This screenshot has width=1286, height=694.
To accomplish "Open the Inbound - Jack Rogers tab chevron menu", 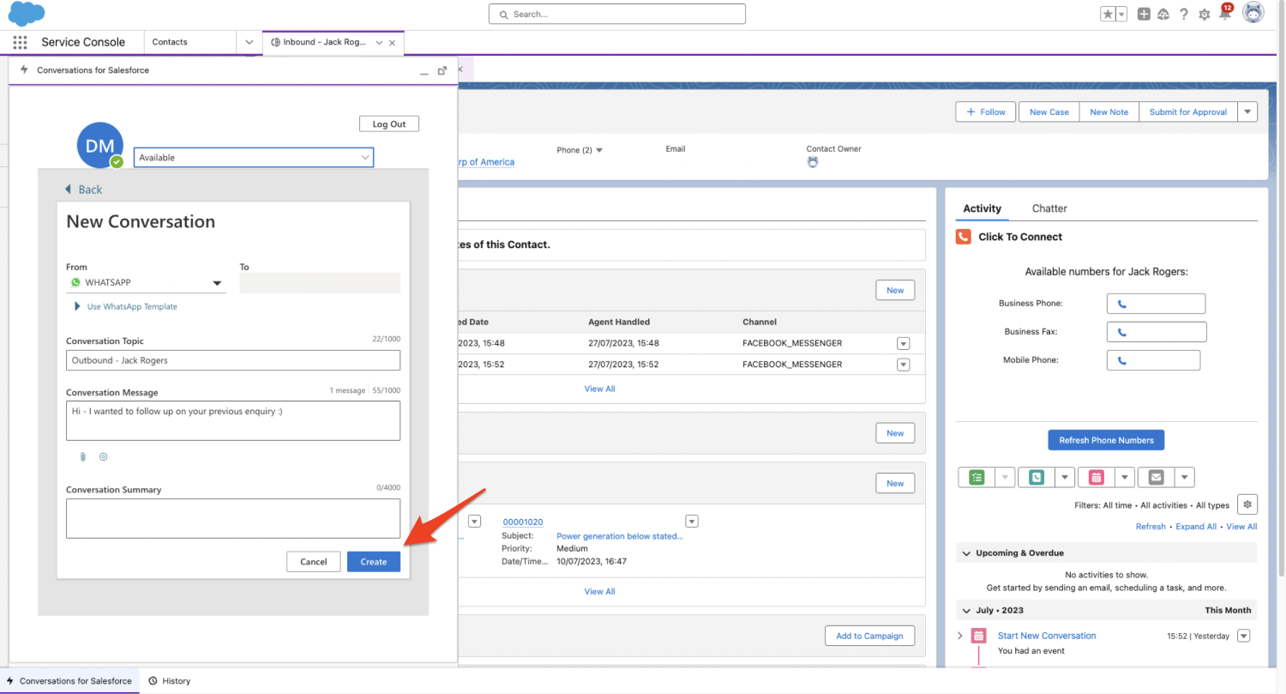I will [x=379, y=42].
